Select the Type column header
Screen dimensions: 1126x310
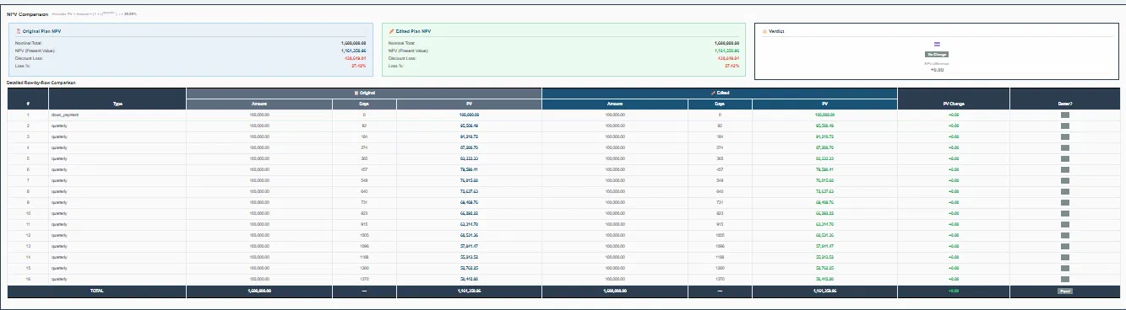[x=117, y=104]
